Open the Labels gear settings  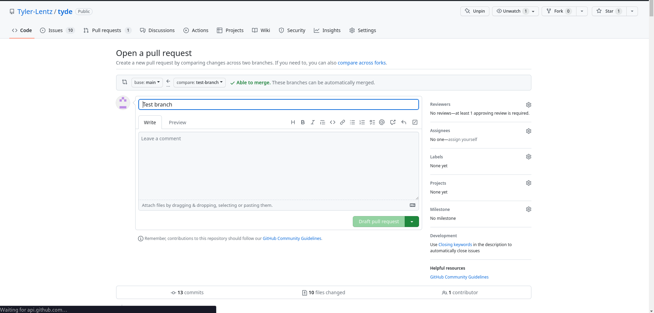pos(528,157)
